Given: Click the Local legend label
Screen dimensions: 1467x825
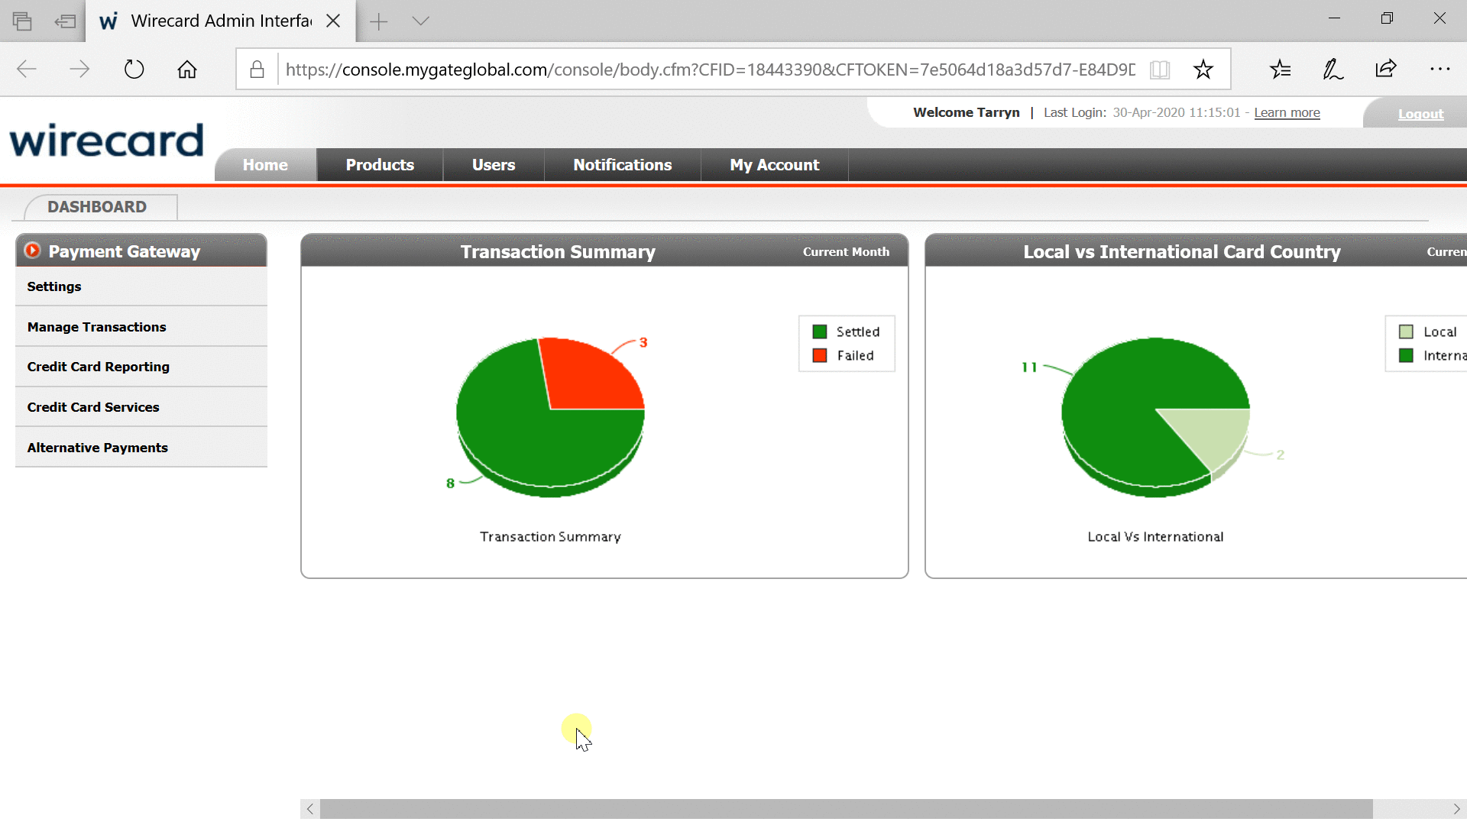Looking at the screenshot, I should (x=1439, y=332).
